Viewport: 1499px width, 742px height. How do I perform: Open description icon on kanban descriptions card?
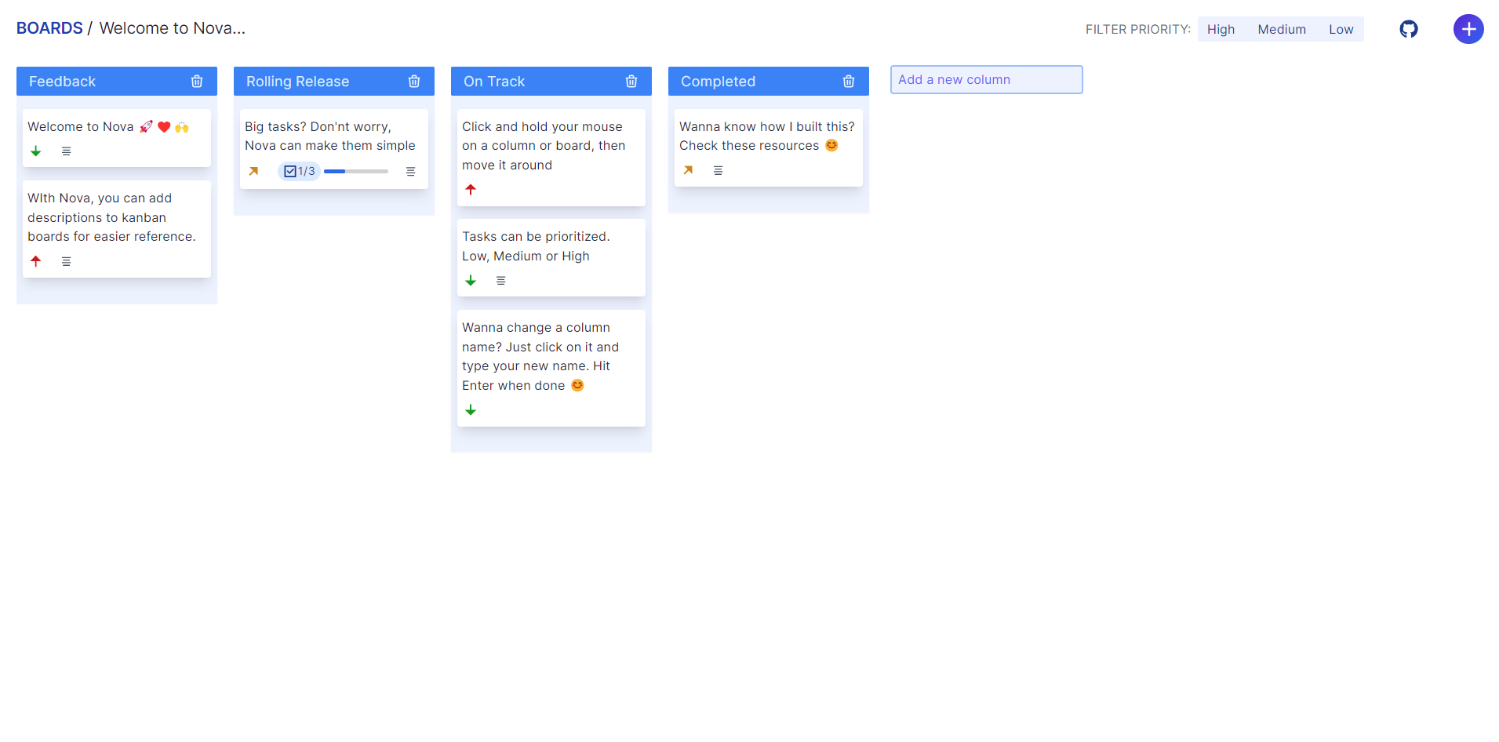[67, 261]
